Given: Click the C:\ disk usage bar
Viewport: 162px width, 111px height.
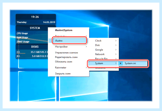Looking at the screenshot, I should (21, 53).
